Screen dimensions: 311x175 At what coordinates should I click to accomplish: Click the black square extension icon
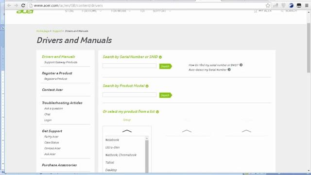click(299, 5)
